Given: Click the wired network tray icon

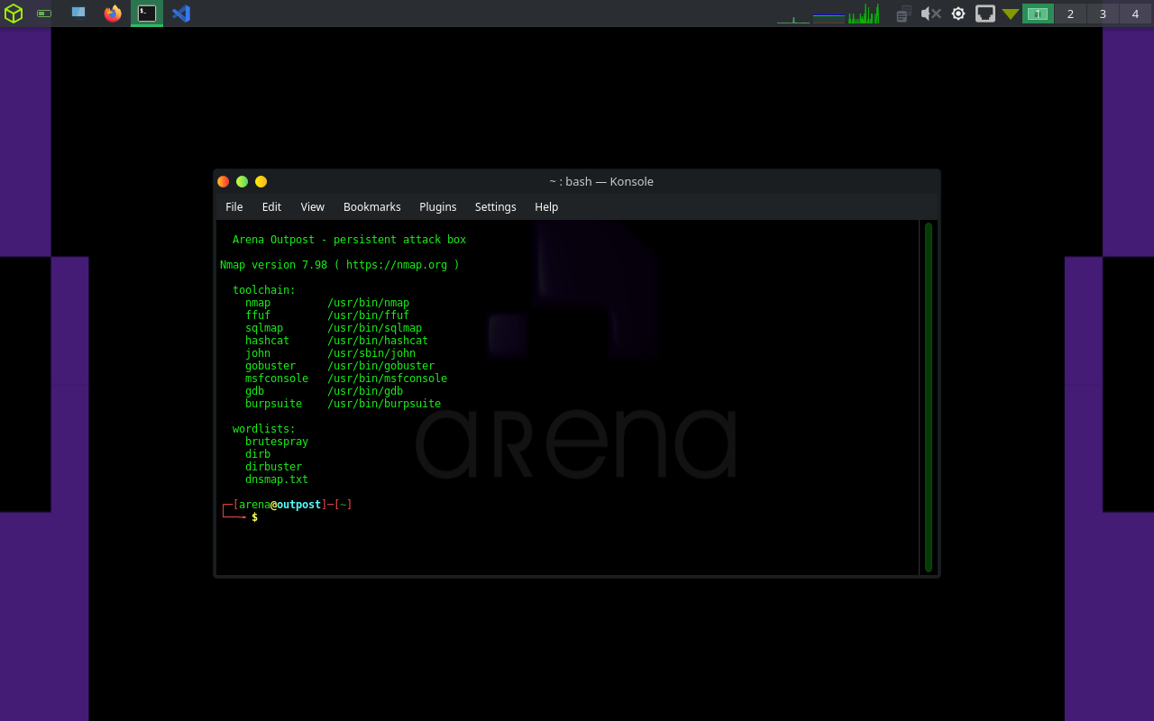Looking at the screenshot, I should (x=985, y=14).
